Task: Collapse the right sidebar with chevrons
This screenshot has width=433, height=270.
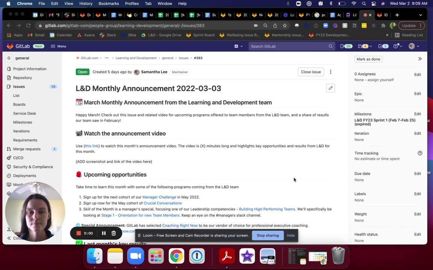Action: pos(420,58)
